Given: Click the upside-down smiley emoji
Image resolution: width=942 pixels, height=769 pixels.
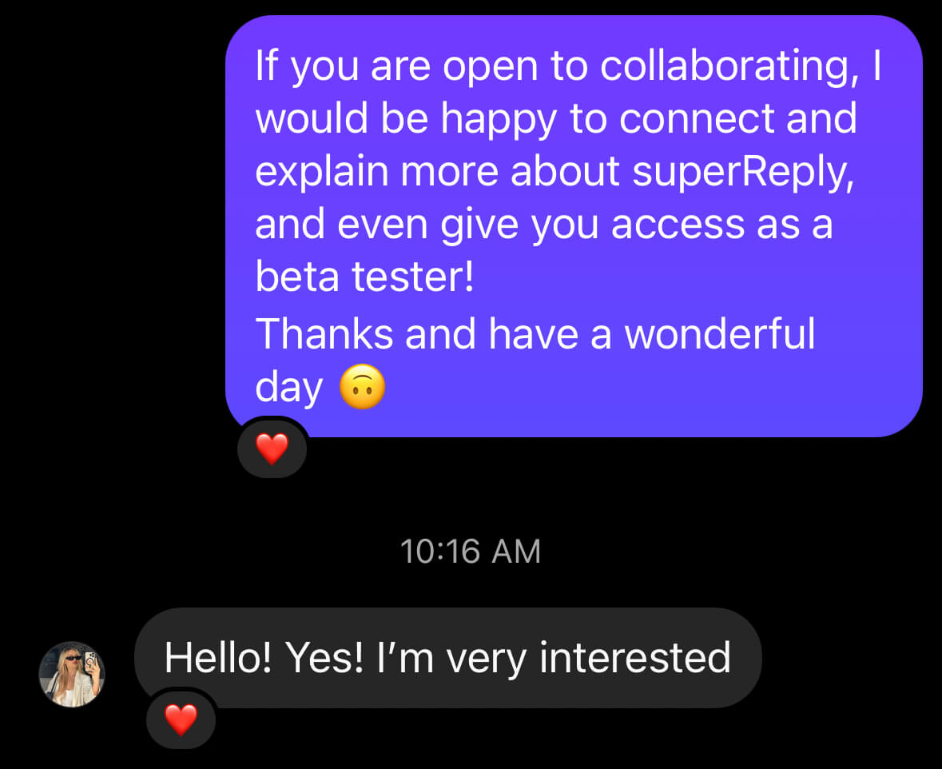Looking at the screenshot, I should [363, 388].
